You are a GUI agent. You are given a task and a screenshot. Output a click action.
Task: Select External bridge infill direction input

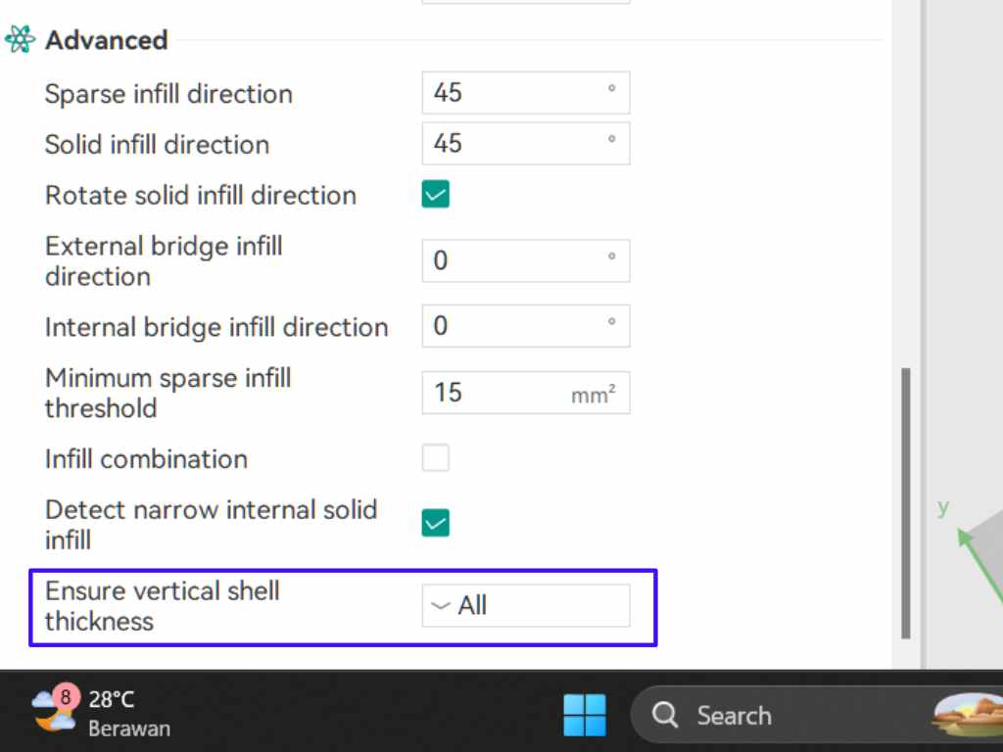point(514,260)
